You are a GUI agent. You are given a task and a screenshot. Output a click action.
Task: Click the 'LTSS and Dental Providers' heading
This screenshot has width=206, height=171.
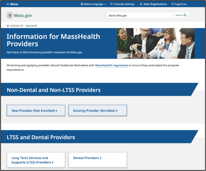pyautogui.click(x=41, y=137)
